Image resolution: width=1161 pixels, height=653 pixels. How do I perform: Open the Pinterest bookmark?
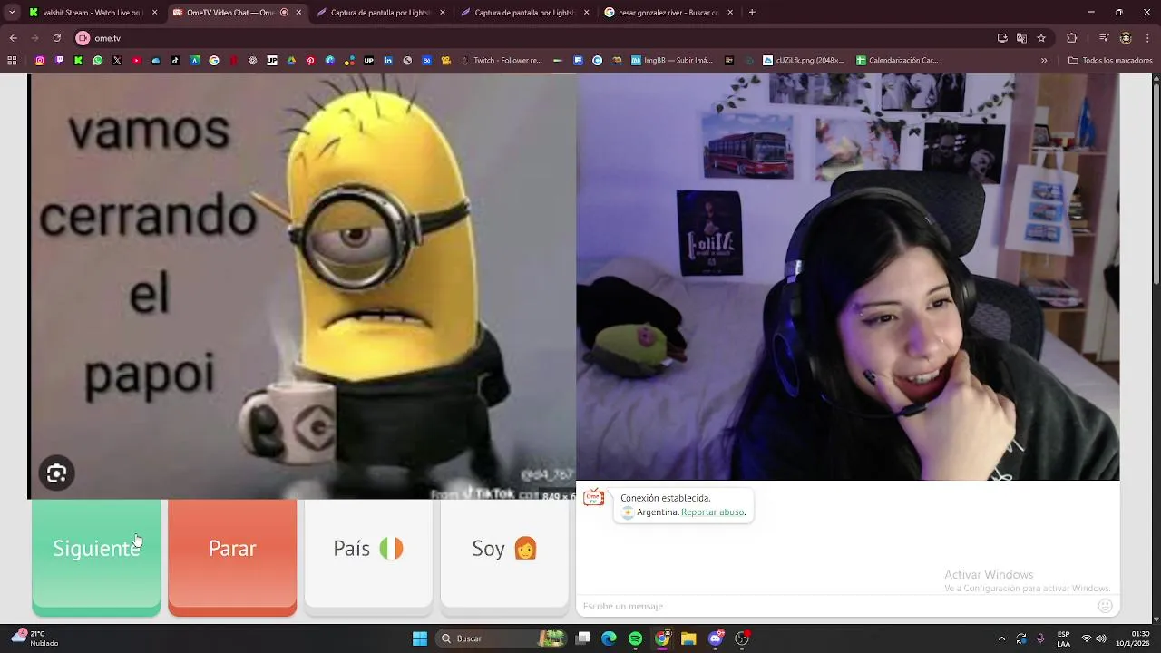pyautogui.click(x=310, y=61)
